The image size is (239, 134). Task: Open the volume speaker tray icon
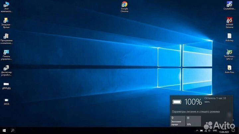point(209,131)
